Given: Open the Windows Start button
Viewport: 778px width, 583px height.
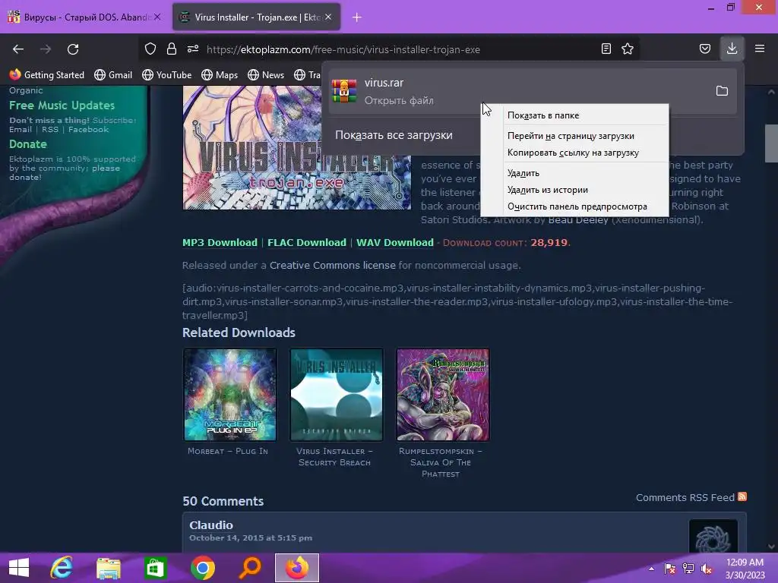Looking at the screenshot, I should click(x=19, y=568).
